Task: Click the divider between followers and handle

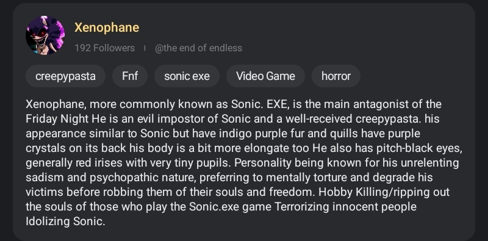Action: 145,48
